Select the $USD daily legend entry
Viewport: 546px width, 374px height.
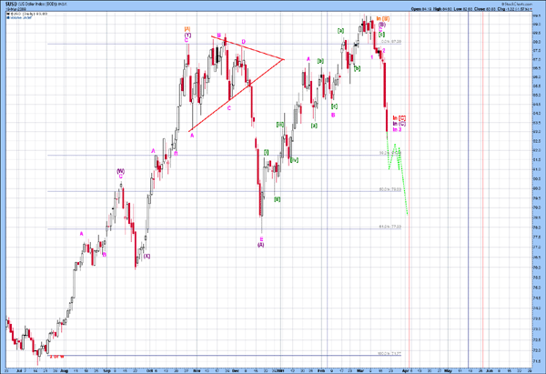pos(20,13)
